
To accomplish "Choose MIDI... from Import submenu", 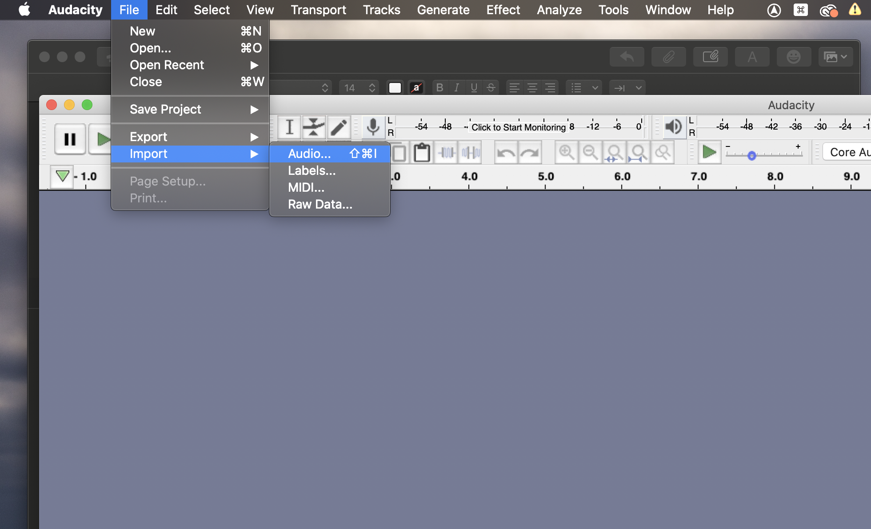I will click(330, 187).
